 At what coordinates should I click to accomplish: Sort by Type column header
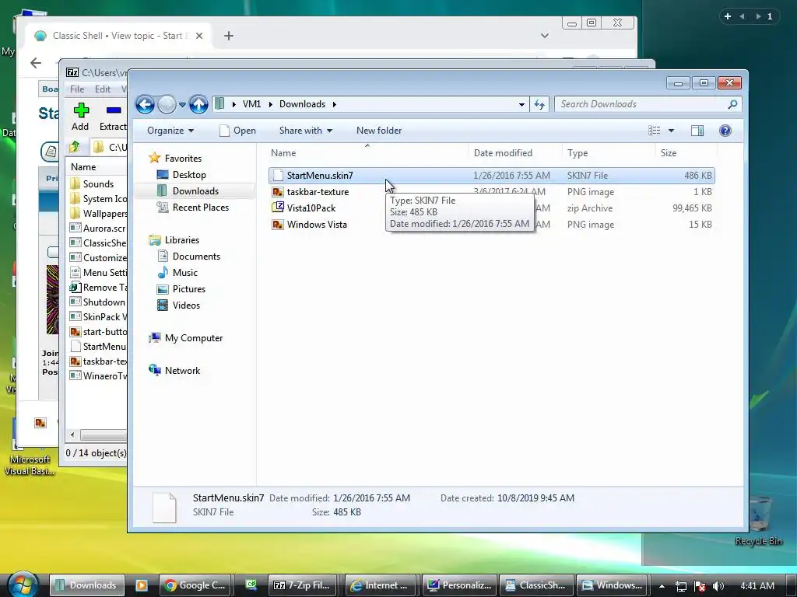tap(609, 153)
